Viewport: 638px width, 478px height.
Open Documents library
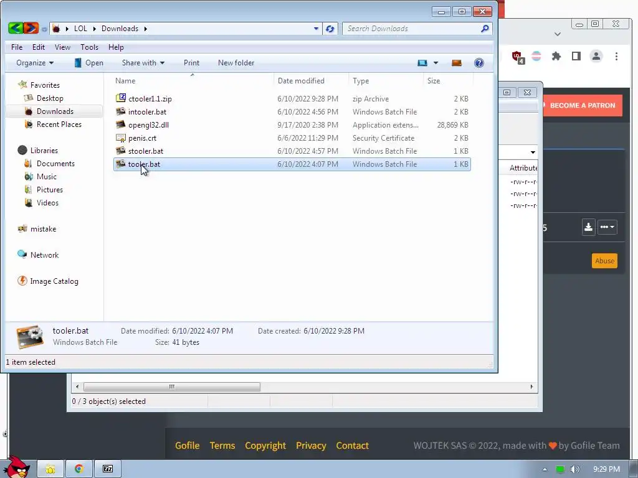pyautogui.click(x=55, y=164)
